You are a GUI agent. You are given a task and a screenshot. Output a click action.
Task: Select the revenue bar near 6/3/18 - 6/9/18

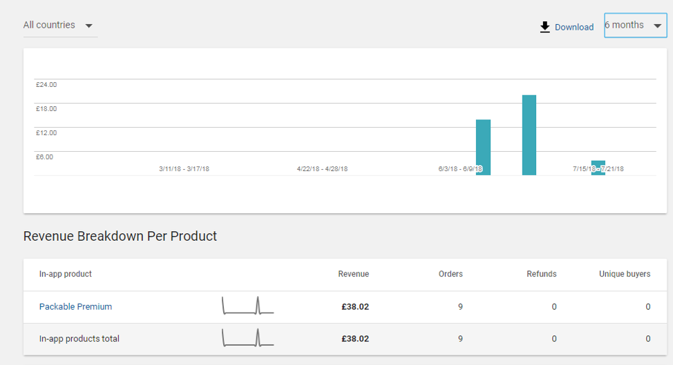pyautogui.click(x=483, y=148)
